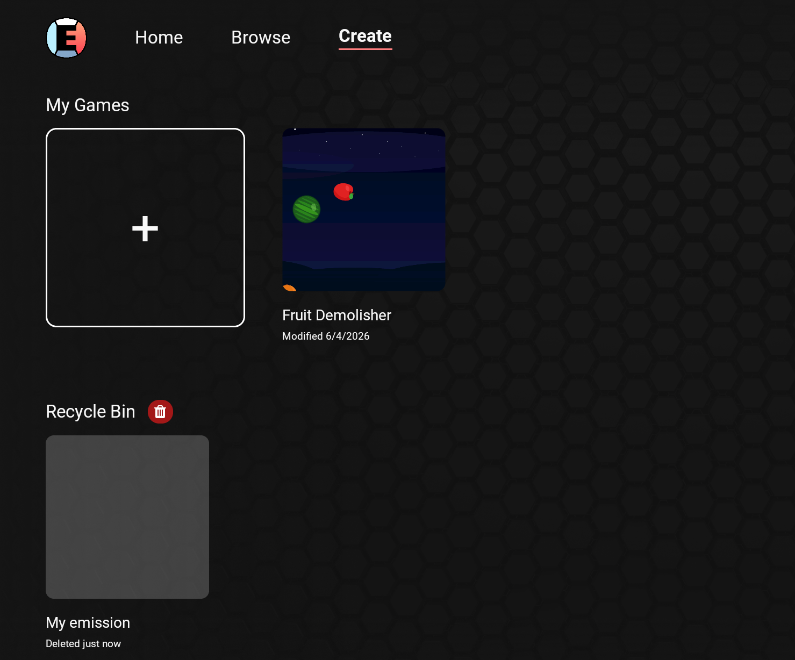
Task: Click the My Games section heading
Action: click(x=88, y=105)
